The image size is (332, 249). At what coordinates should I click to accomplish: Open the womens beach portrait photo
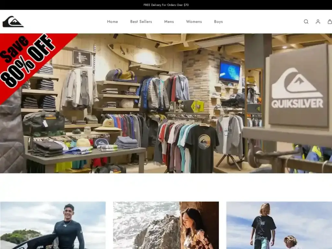[166, 225]
